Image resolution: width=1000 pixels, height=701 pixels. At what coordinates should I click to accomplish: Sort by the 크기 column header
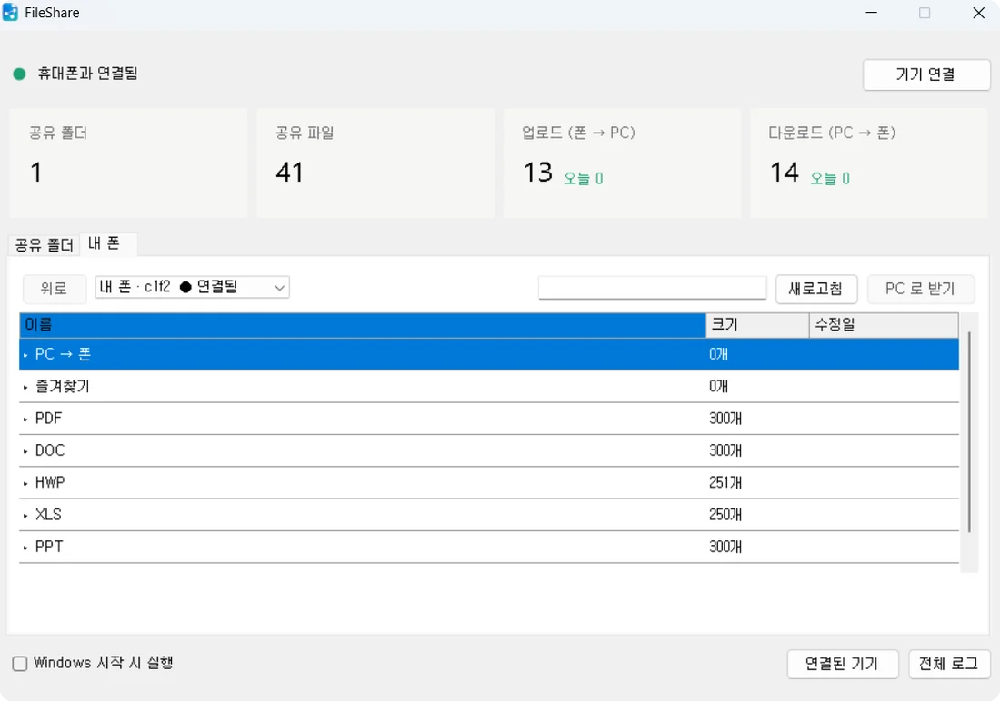point(757,325)
